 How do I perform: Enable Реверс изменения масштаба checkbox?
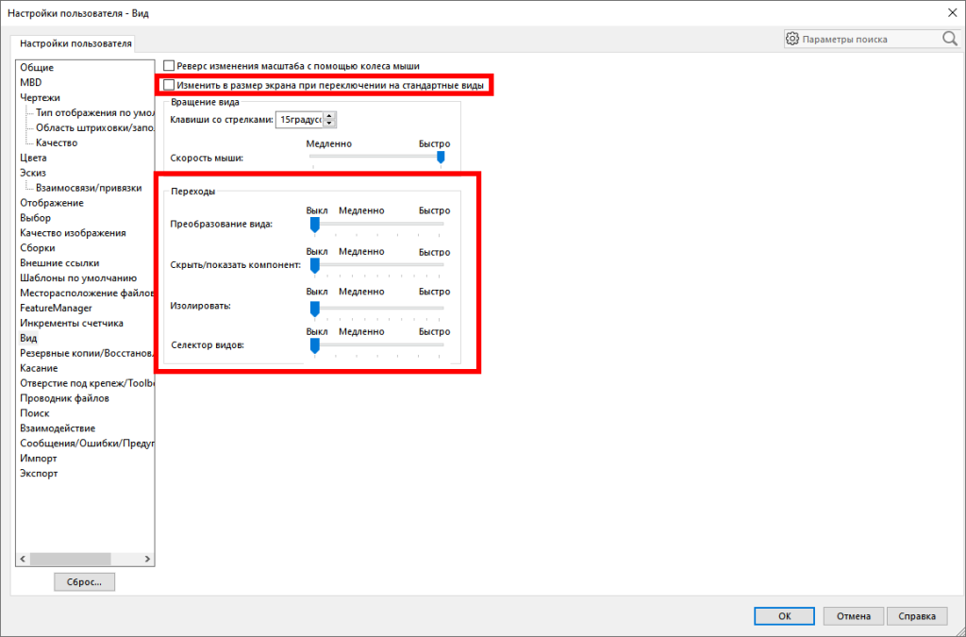point(170,66)
